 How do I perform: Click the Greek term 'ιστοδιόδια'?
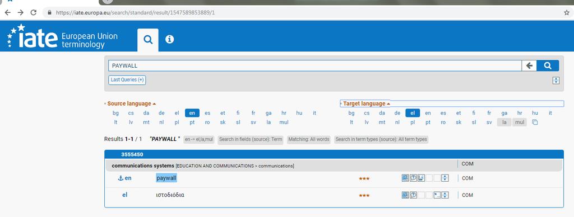(170, 195)
